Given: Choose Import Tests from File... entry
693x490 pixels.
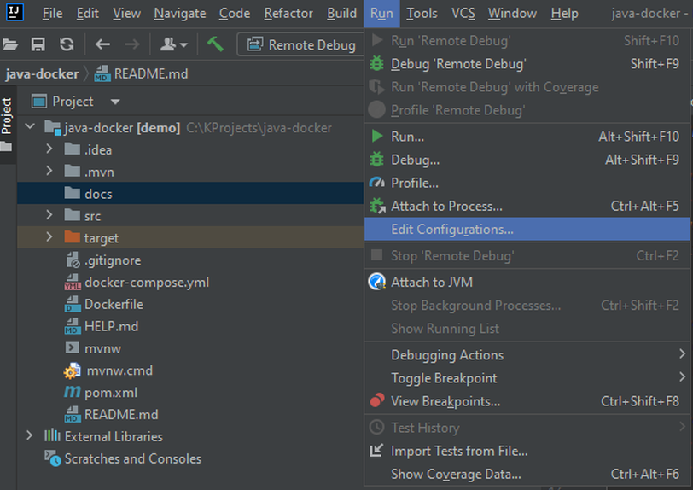Looking at the screenshot, I should tap(527, 451).
